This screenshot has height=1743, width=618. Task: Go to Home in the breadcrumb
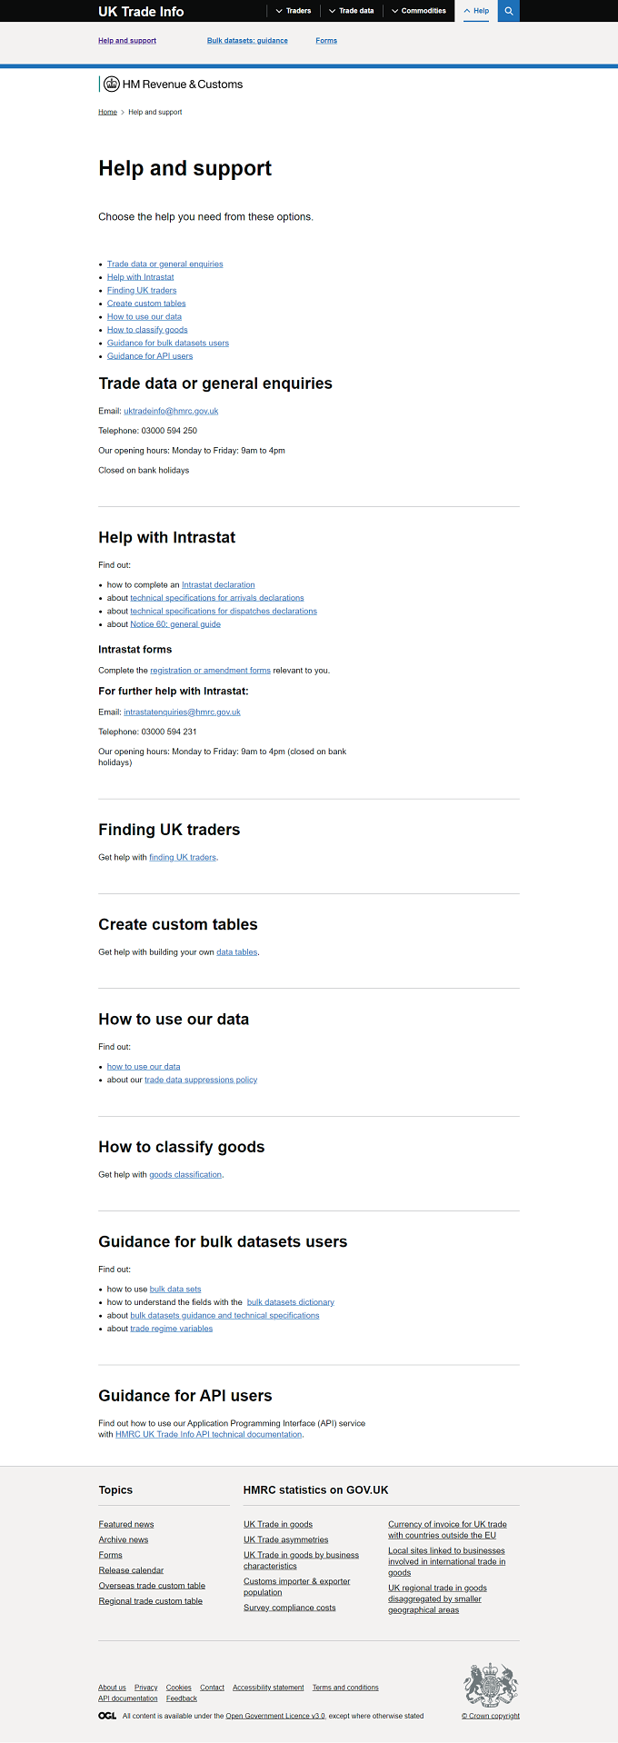point(107,112)
